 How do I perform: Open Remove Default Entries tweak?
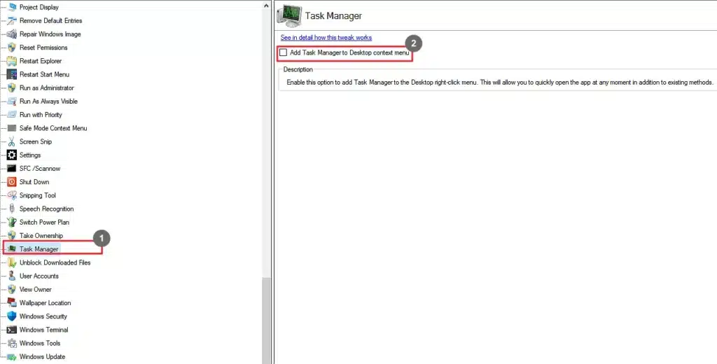tap(50, 20)
